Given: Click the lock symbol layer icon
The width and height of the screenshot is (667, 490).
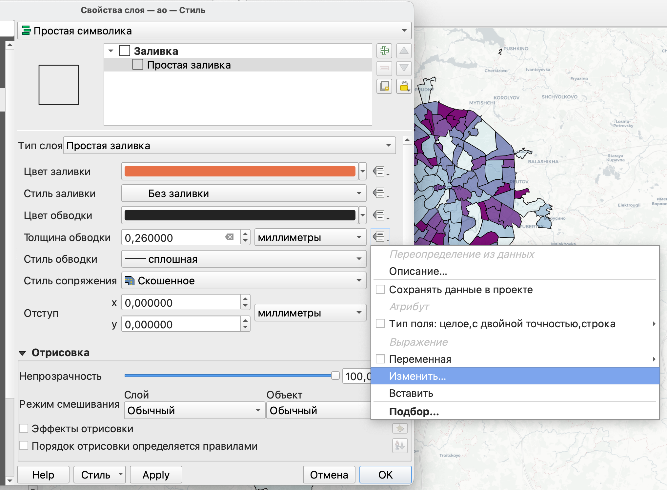Looking at the screenshot, I should (404, 86).
